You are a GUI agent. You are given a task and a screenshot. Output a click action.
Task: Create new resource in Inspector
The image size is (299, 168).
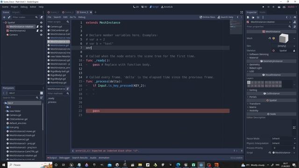click(248, 17)
